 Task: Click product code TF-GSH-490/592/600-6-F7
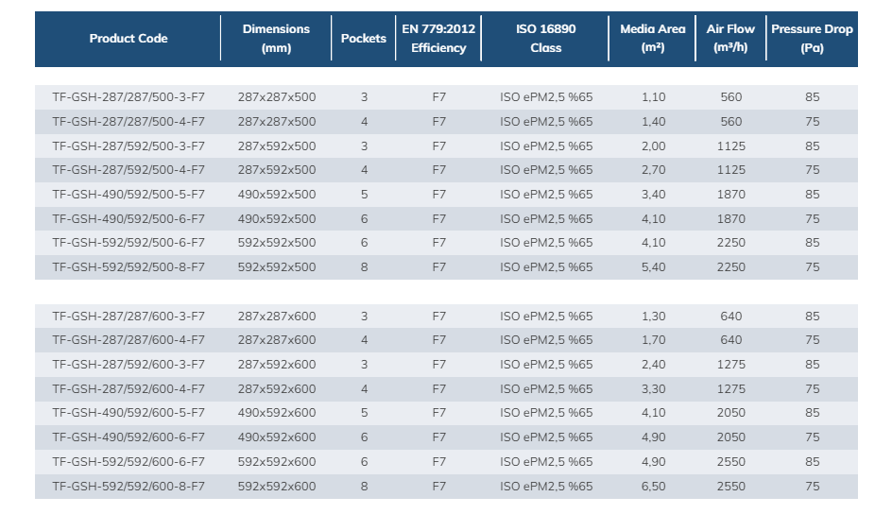[129, 437]
